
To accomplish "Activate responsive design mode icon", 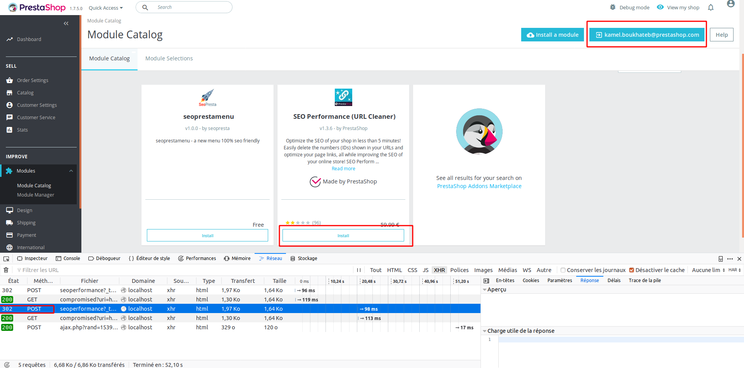I will point(720,258).
